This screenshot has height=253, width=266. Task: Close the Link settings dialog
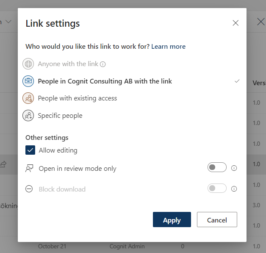pyautogui.click(x=236, y=23)
